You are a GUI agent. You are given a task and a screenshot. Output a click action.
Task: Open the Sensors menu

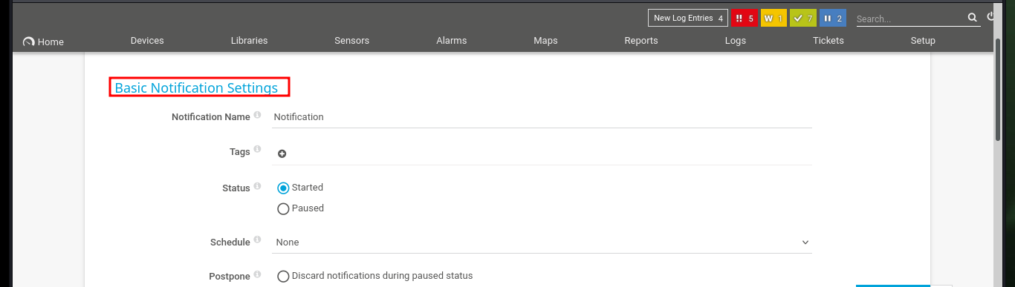coord(351,41)
